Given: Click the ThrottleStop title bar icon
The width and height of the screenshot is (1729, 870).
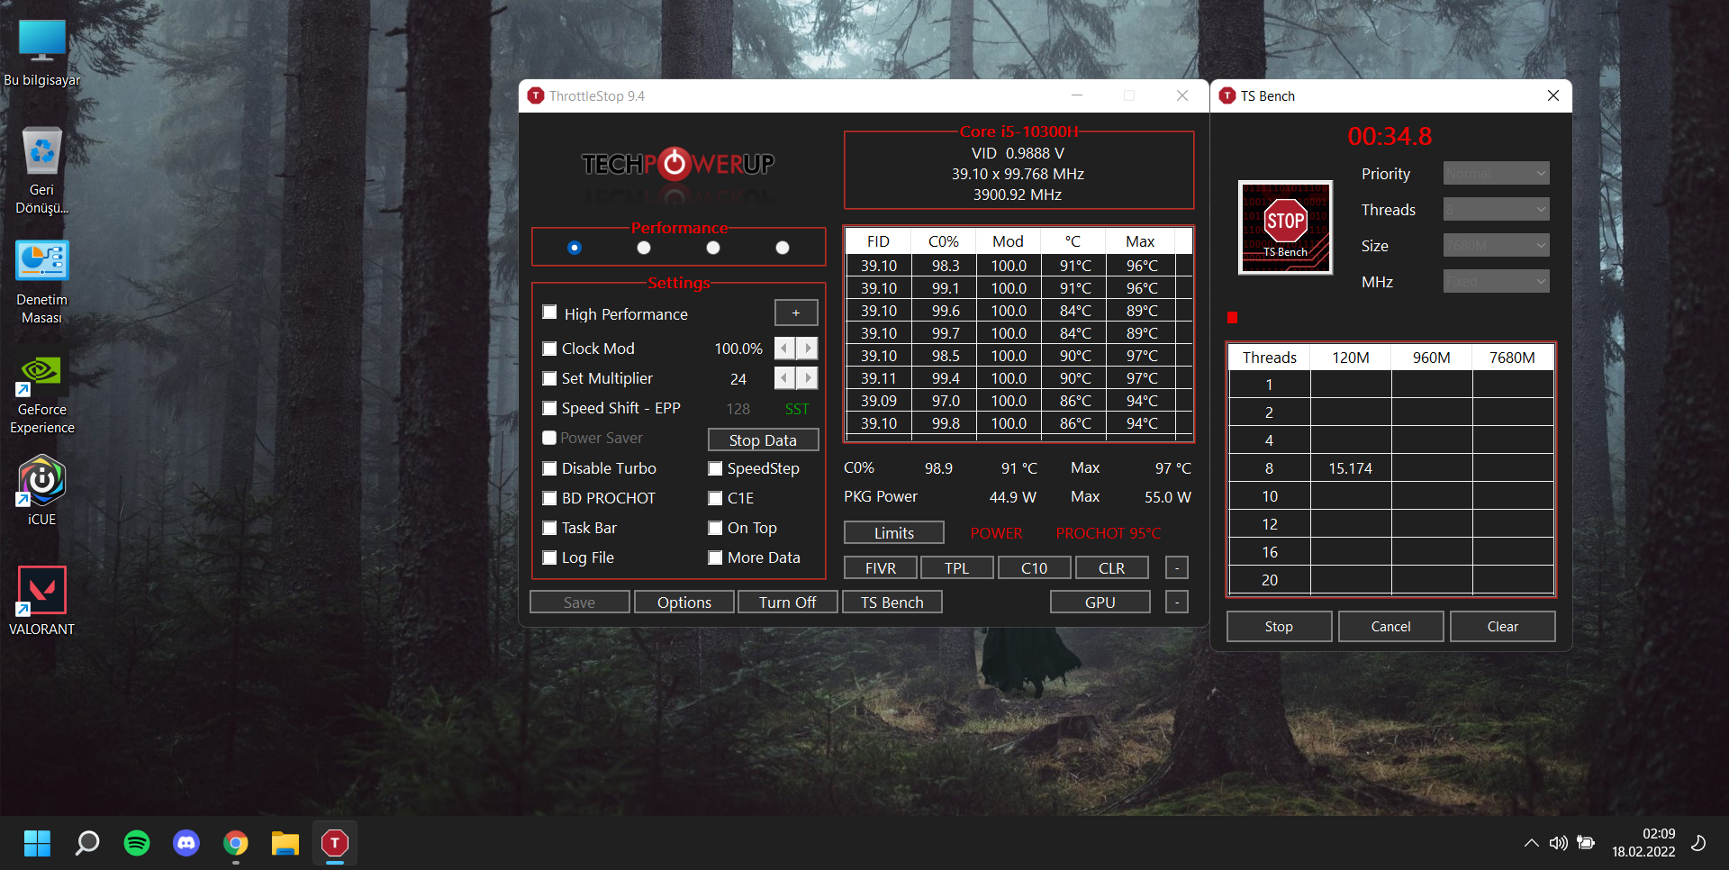Looking at the screenshot, I should (536, 95).
